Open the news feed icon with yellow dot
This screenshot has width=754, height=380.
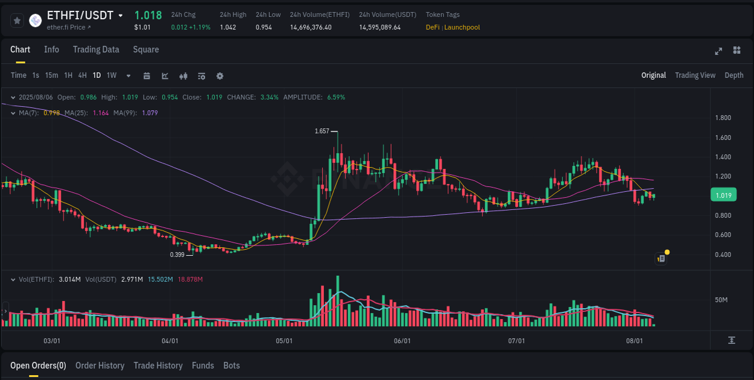(x=661, y=258)
